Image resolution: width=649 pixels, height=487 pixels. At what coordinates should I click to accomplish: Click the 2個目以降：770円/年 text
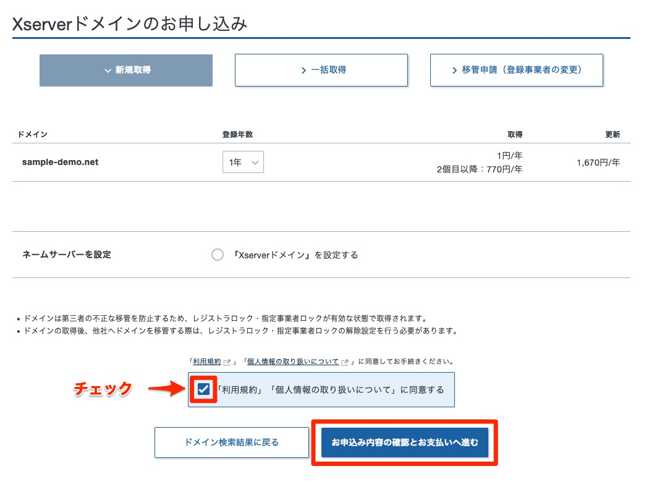[480, 169]
